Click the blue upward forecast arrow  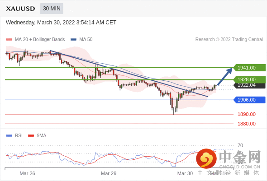coord(225,76)
